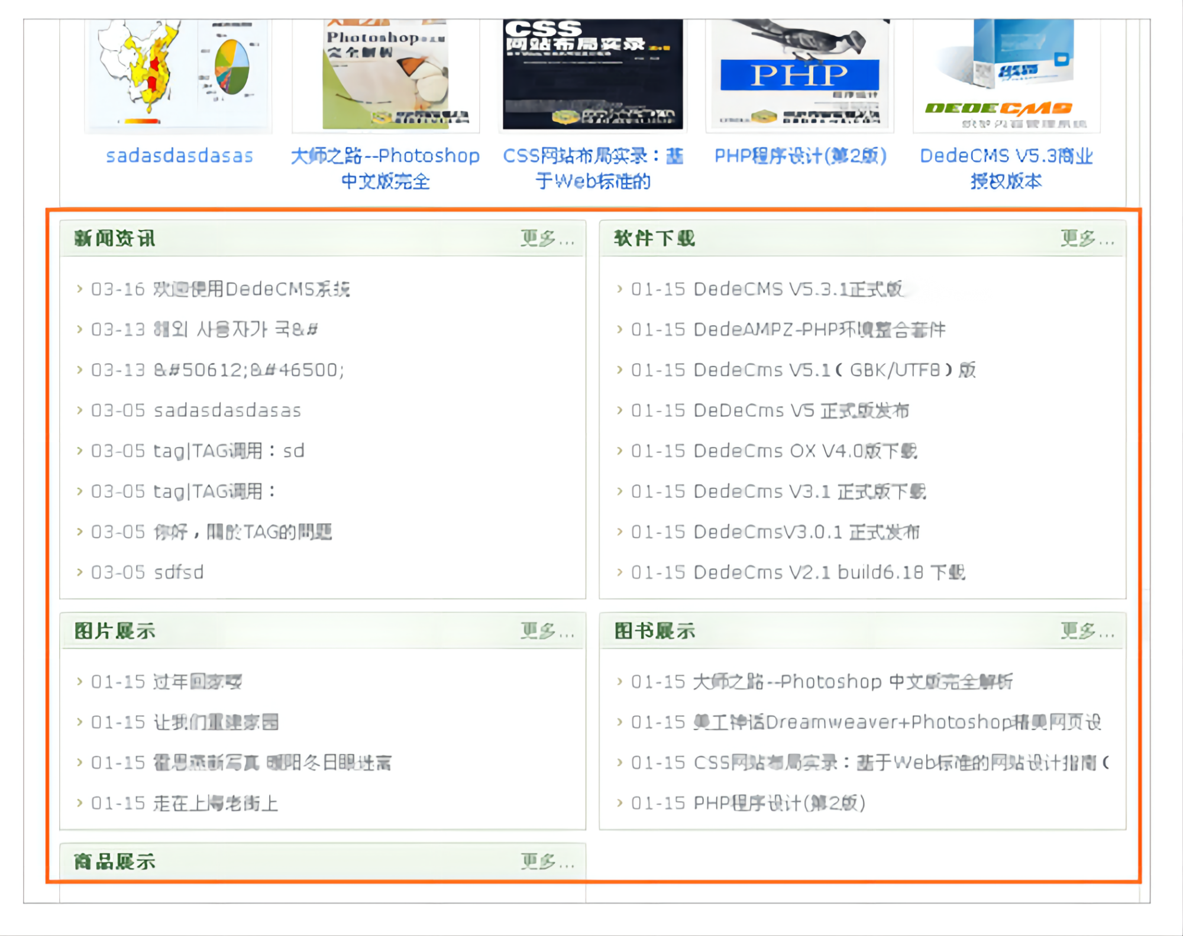The height and width of the screenshot is (936, 1183).
Task: Open link DedeCMS V5.3商业授权版本
Action: pos(1006,169)
